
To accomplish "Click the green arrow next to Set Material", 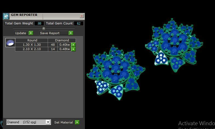I will (x=77, y=122).
